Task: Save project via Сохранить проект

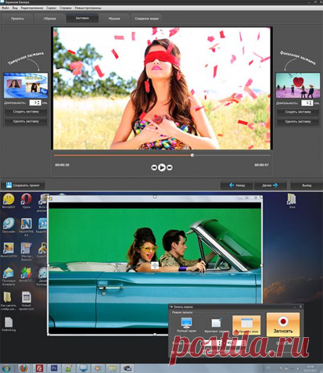Action: (x=23, y=185)
